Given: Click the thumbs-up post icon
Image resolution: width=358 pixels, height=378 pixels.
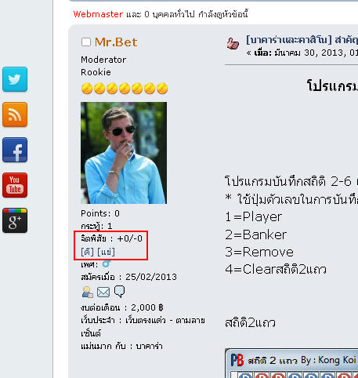Looking at the screenshot, I should coord(233,43).
